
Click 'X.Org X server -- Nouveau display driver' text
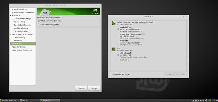point(132,38)
